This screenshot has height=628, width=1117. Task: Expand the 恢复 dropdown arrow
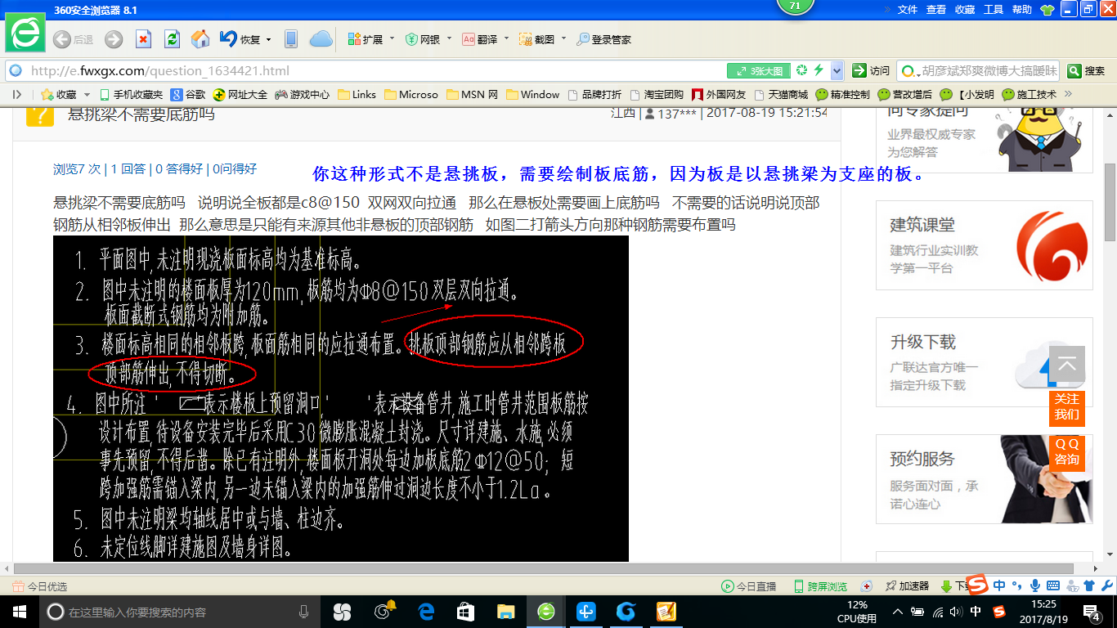[x=267, y=39]
